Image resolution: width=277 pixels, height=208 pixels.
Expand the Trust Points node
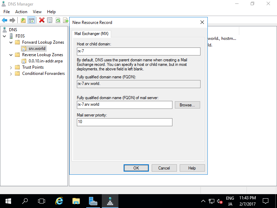[11, 67]
